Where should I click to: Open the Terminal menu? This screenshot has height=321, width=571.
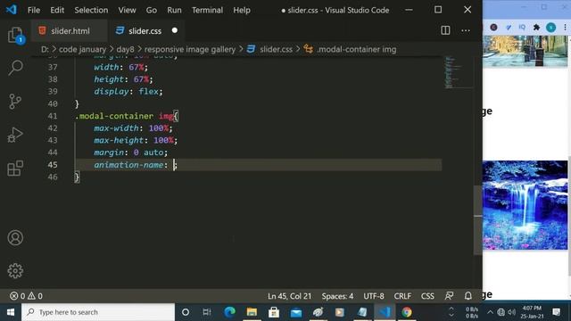(207, 10)
